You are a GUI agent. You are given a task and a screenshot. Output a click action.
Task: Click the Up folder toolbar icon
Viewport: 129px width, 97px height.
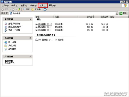click(x=19, y=9)
